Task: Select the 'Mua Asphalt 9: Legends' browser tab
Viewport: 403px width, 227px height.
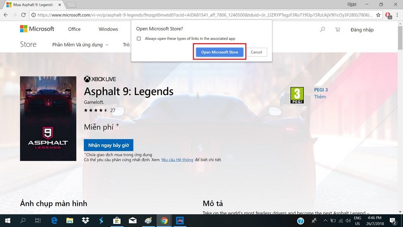Action: (x=33, y=5)
